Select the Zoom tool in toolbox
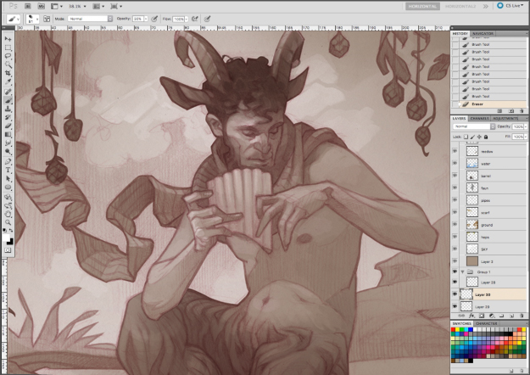This screenshot has width=530, height=375. tap(8, 222)
